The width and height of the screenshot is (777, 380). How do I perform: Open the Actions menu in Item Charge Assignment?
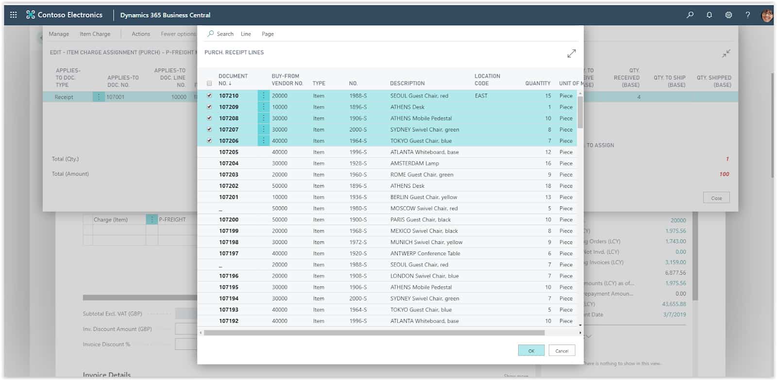141,34
